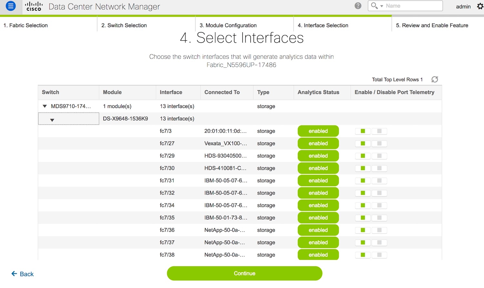Viewport: 484px width, 288px height.
Task: Select step 4. Interface Selection
Action: pyautogui.click(x=323, y=25)
